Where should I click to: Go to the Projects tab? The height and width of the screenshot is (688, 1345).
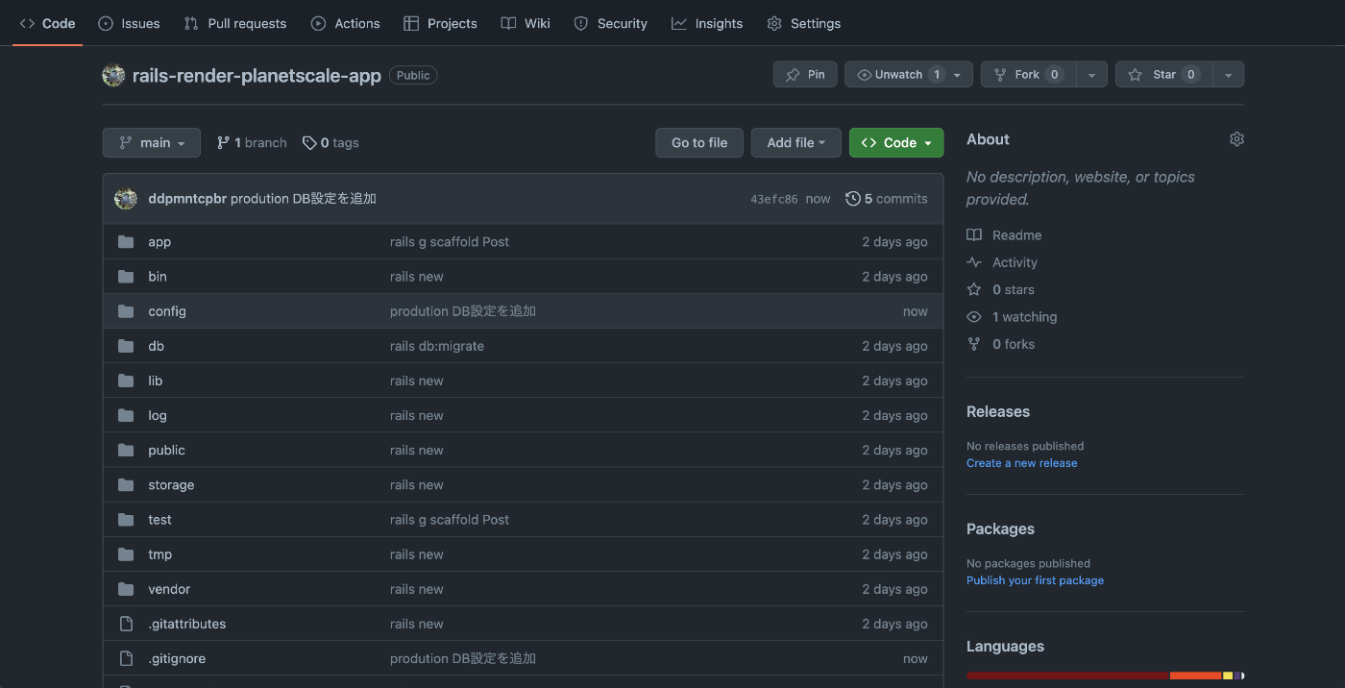coord(440,23)
